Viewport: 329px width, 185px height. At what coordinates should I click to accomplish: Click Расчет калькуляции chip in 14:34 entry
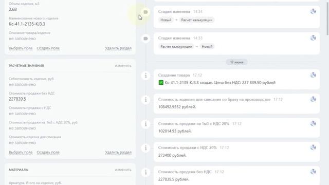[x=196, y=20]
